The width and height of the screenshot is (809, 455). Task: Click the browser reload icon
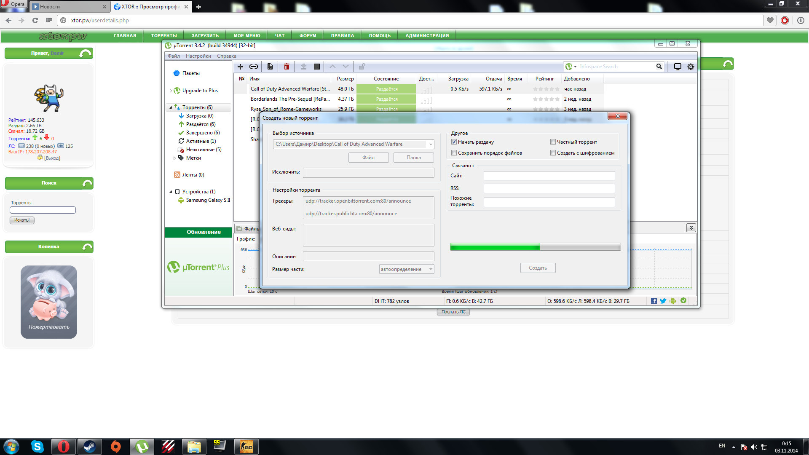(x=35, y=20)
